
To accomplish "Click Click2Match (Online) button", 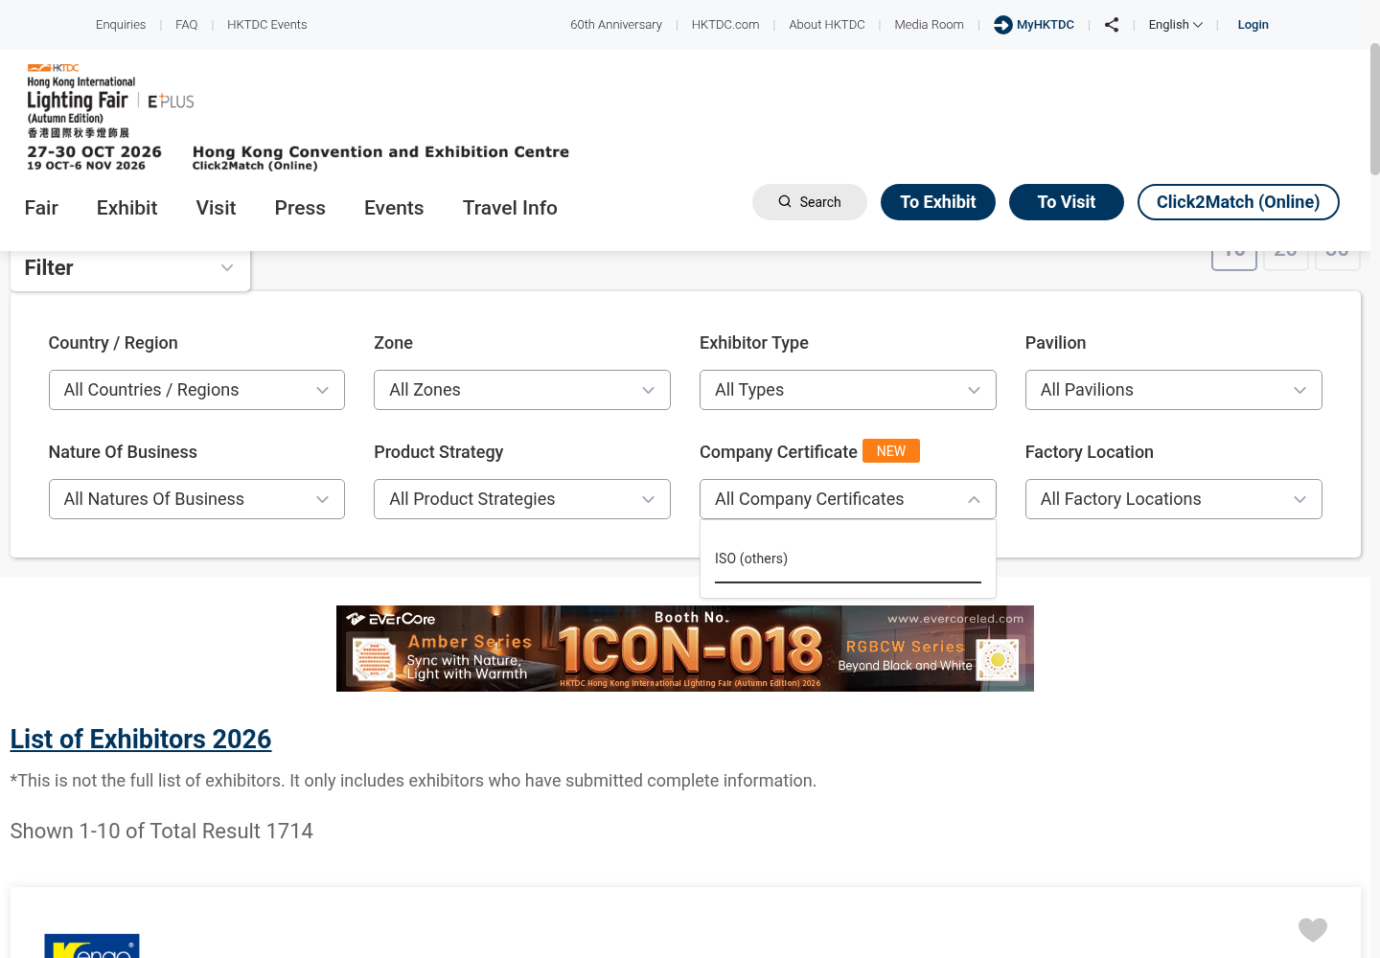I will tap(1238, 202).
